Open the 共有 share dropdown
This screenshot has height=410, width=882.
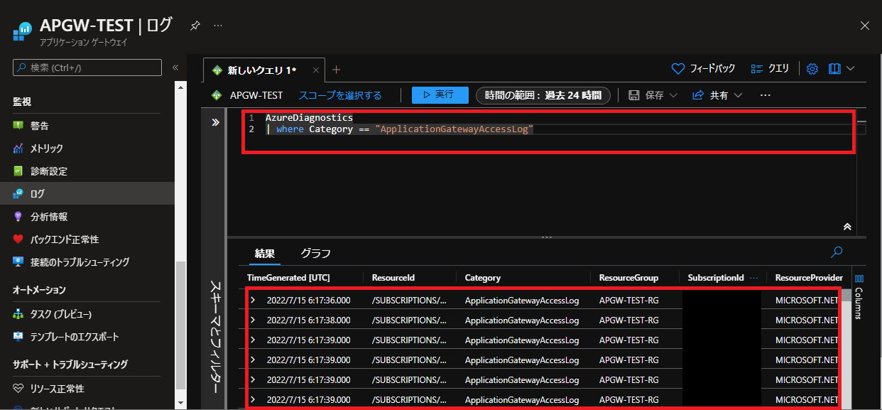pos(717,95)
